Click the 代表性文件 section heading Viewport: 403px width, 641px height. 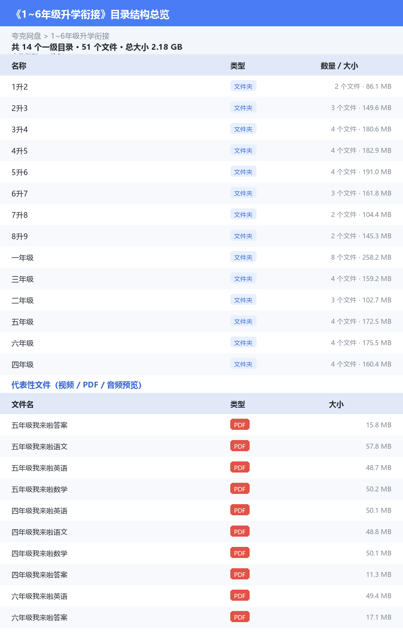76,385
